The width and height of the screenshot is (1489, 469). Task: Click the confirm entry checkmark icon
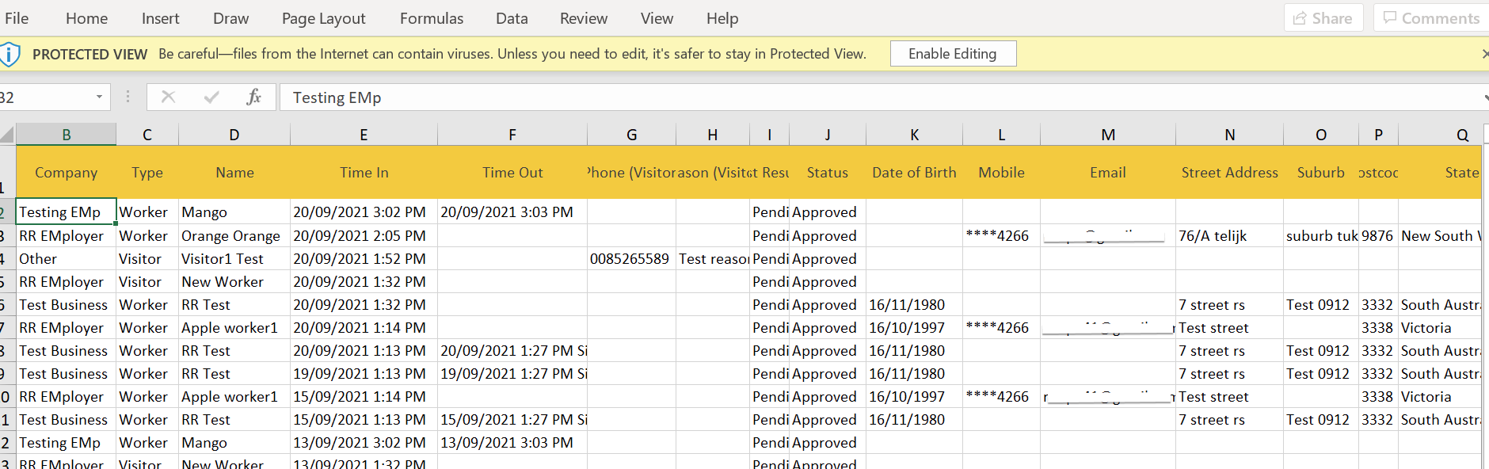point(211,97)
